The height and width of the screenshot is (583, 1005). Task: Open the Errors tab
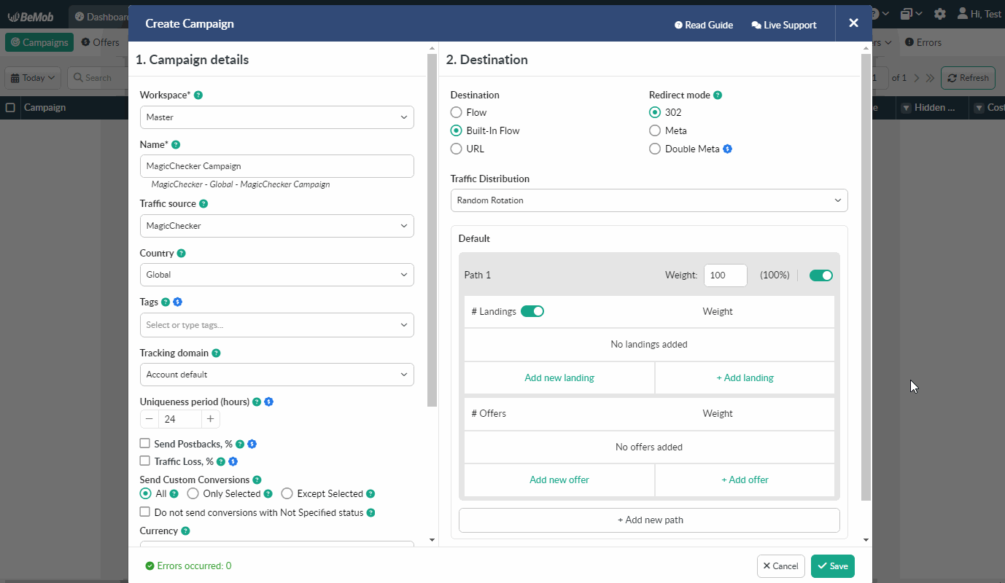[923, 42]
